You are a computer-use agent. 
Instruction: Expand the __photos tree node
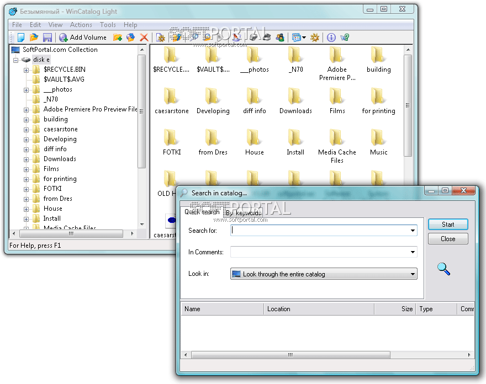[26, 90]
